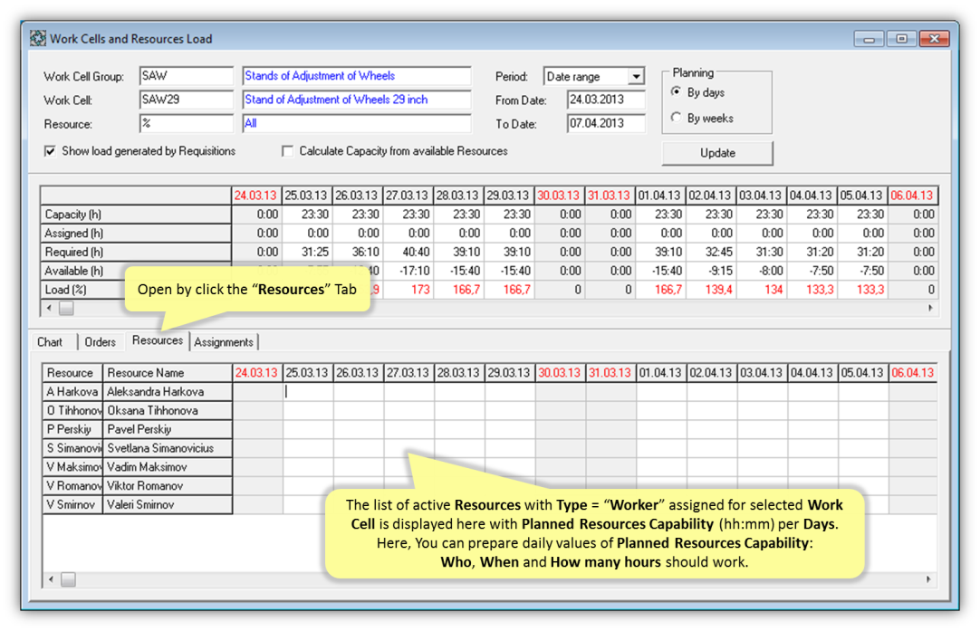Screen dimensions: 980x631
Task: Click the Stands of Adjustment of Wheels field
Action: click(x=357, y=76)
